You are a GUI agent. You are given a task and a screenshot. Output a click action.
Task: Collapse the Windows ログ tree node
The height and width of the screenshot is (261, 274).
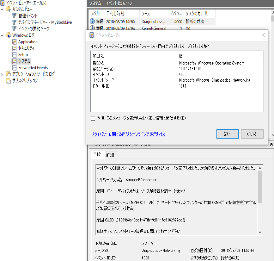click(x=2, y=35)
